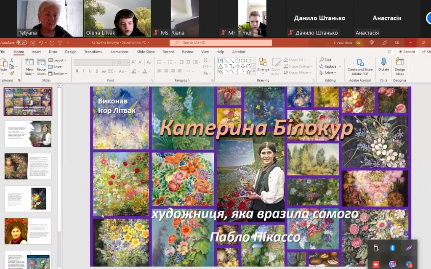431x269 pixels.
Task: Click New Slide button
Action: click(x=29, y=67)
